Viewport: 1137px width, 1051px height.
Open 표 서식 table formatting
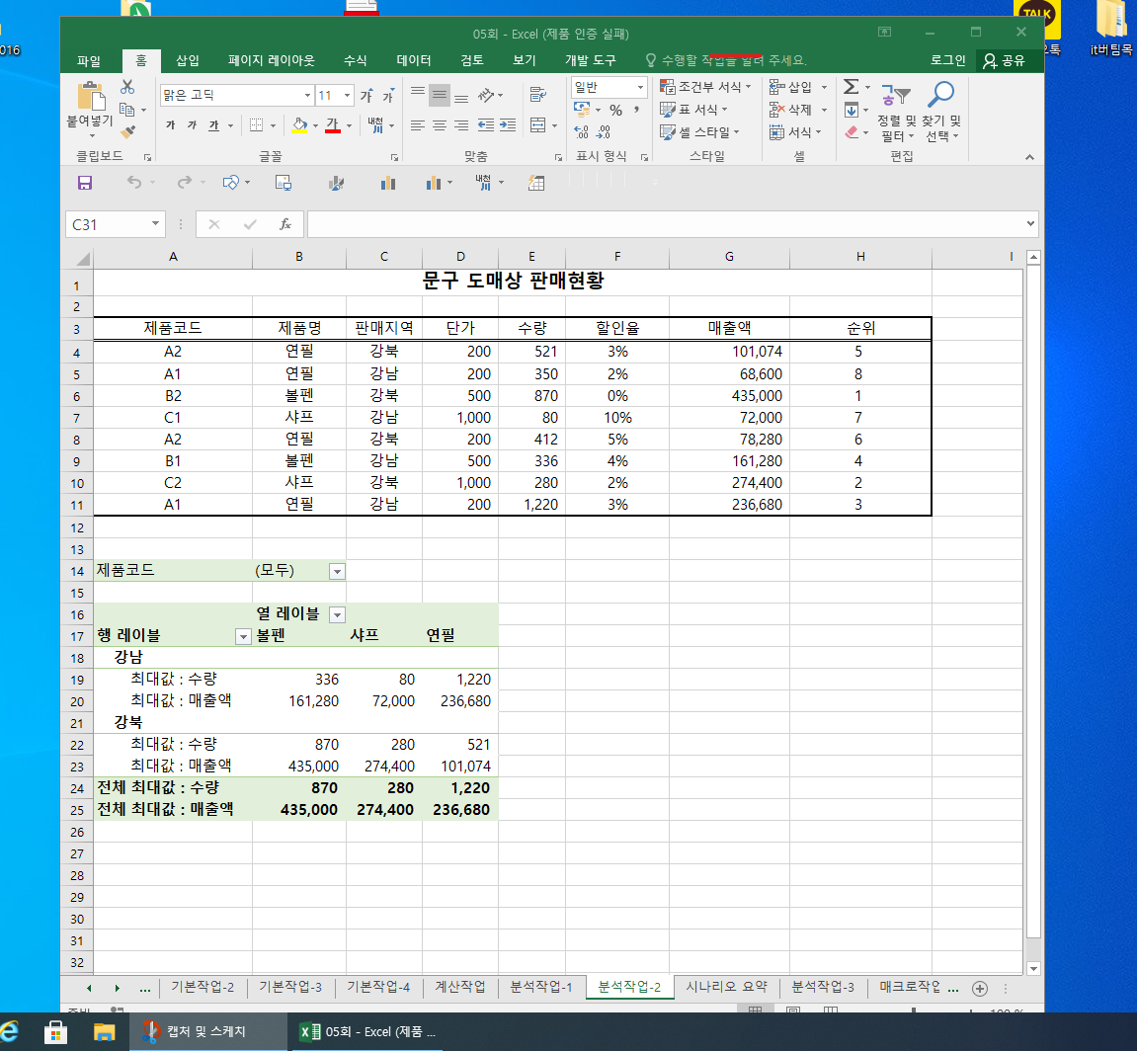(x=693, y=110)
